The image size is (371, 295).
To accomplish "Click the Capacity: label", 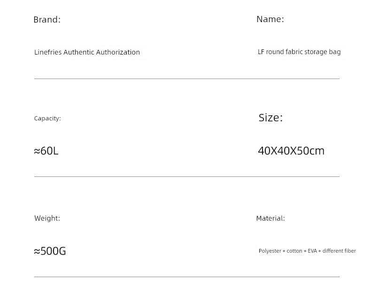I will tap(47, 119).
